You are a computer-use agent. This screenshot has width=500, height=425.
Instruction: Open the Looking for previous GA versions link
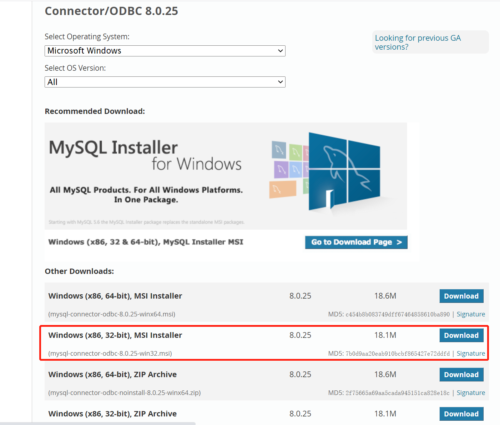(x=418, y=42)
